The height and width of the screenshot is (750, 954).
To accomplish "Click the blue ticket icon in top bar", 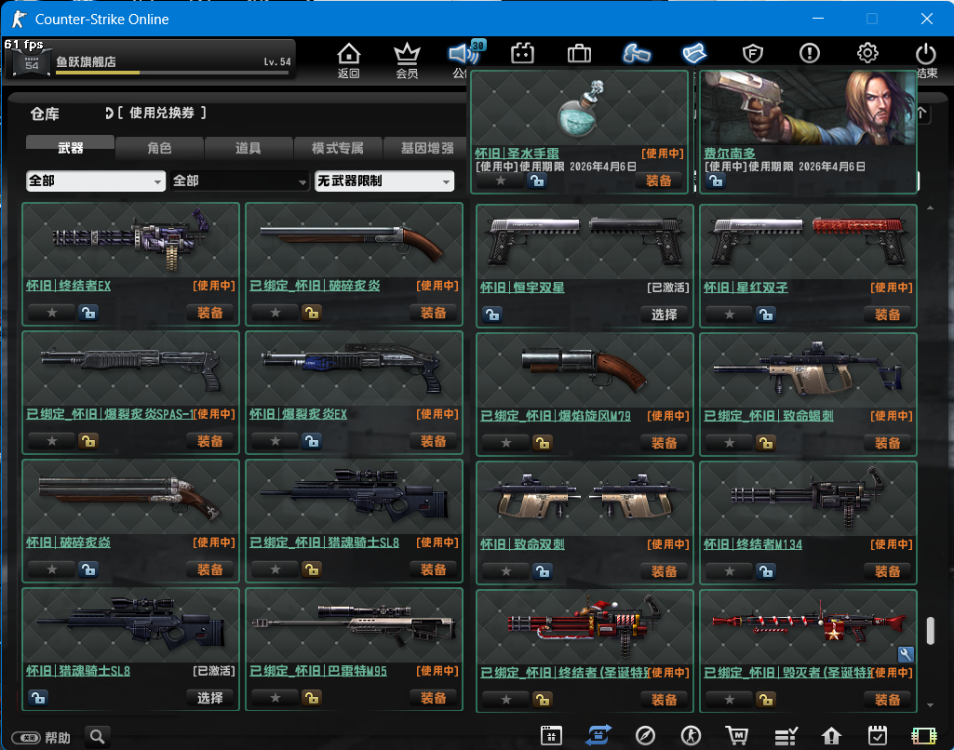I will click(x=694, y=54).
